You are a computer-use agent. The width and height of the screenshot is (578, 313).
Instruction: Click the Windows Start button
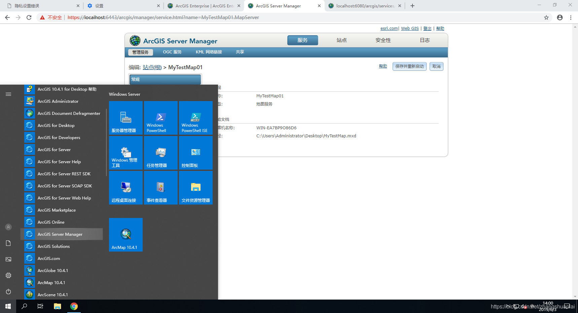(x=8, y=306)
